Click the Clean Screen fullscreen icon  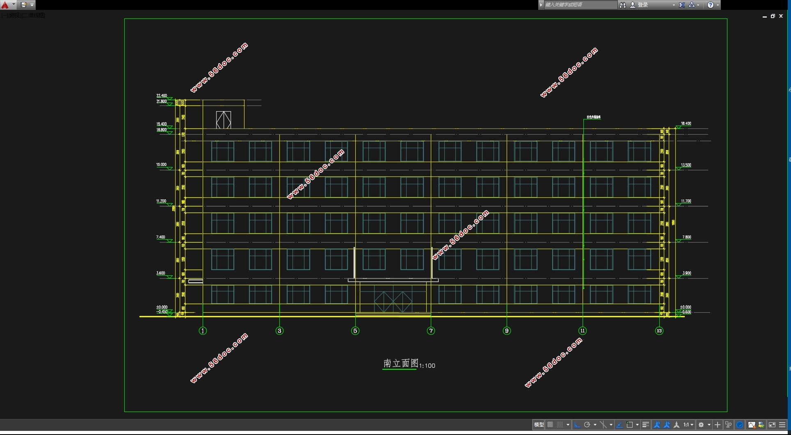pyautogui.click(x=772, y=425)
